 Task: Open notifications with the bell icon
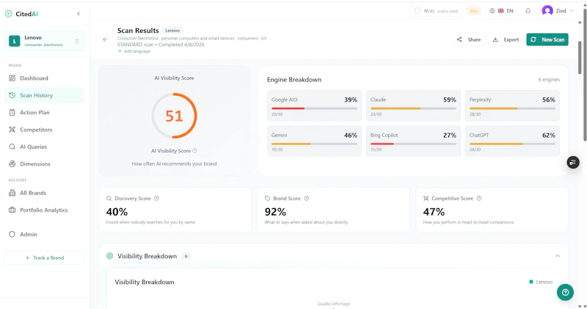click(528, 11)
